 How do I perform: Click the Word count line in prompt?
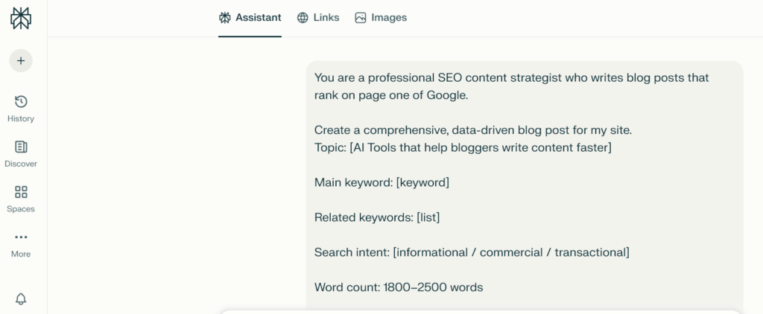(399, 287)
